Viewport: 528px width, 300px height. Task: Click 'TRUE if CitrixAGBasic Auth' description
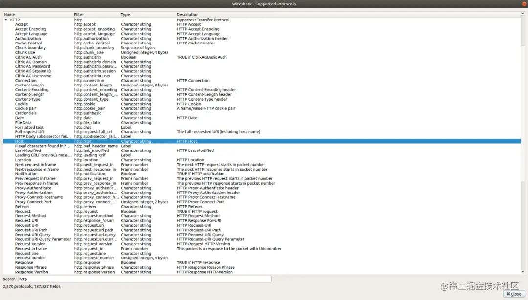[202, 57]
